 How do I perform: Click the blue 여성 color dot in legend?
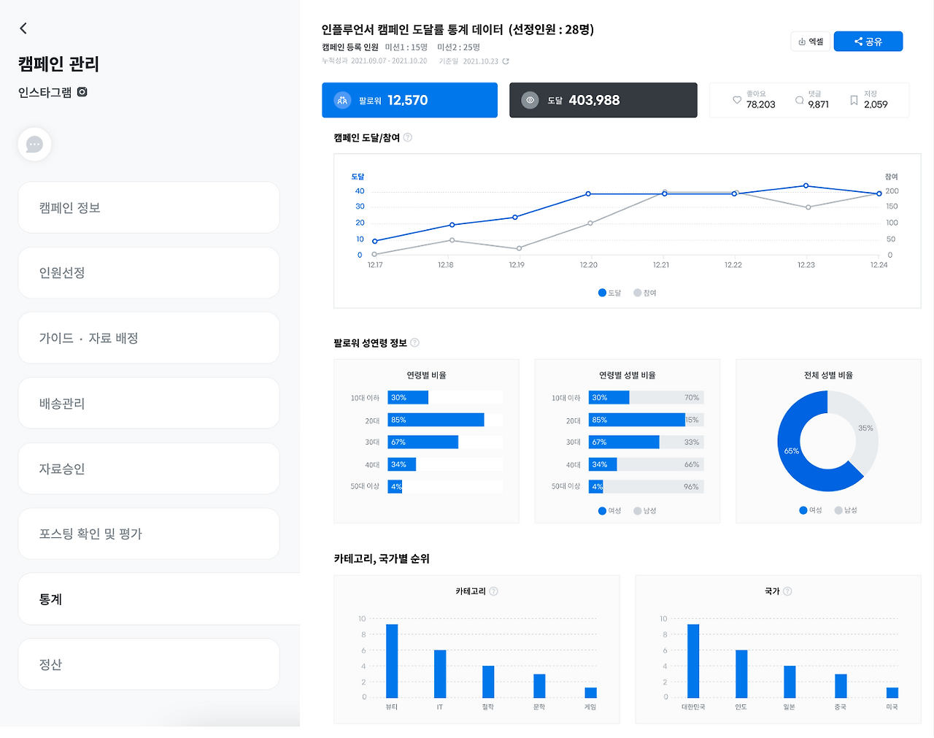[802, 510]
